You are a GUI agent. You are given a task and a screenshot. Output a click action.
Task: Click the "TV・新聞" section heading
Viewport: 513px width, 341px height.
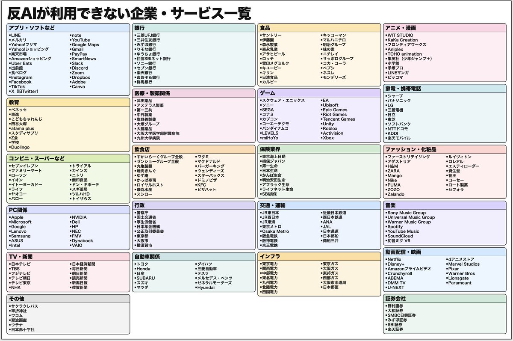tap(21, 256)
